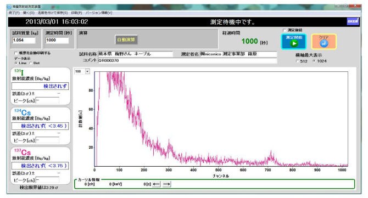Click the 137Cs peak channel field

tap(47, 180)
